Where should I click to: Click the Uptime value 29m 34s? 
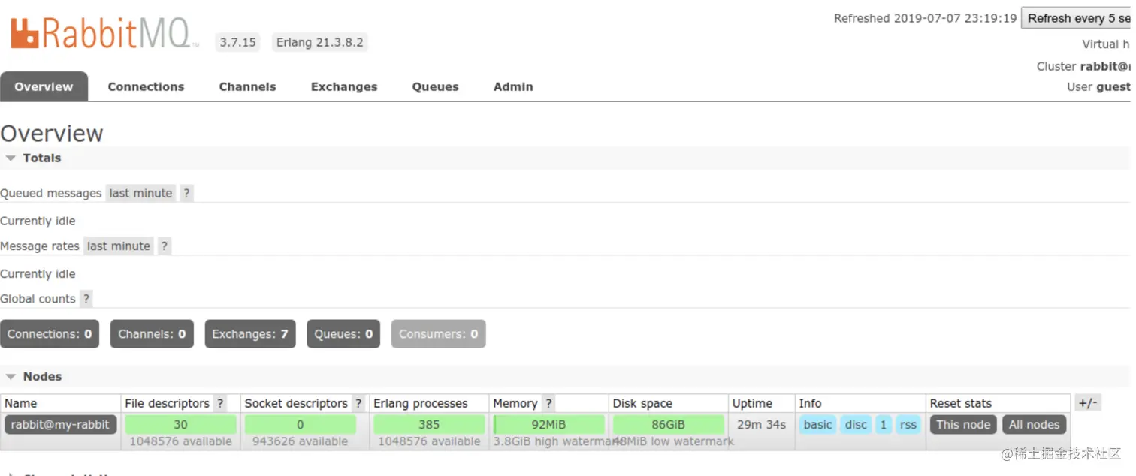click(x=761, y=424)
